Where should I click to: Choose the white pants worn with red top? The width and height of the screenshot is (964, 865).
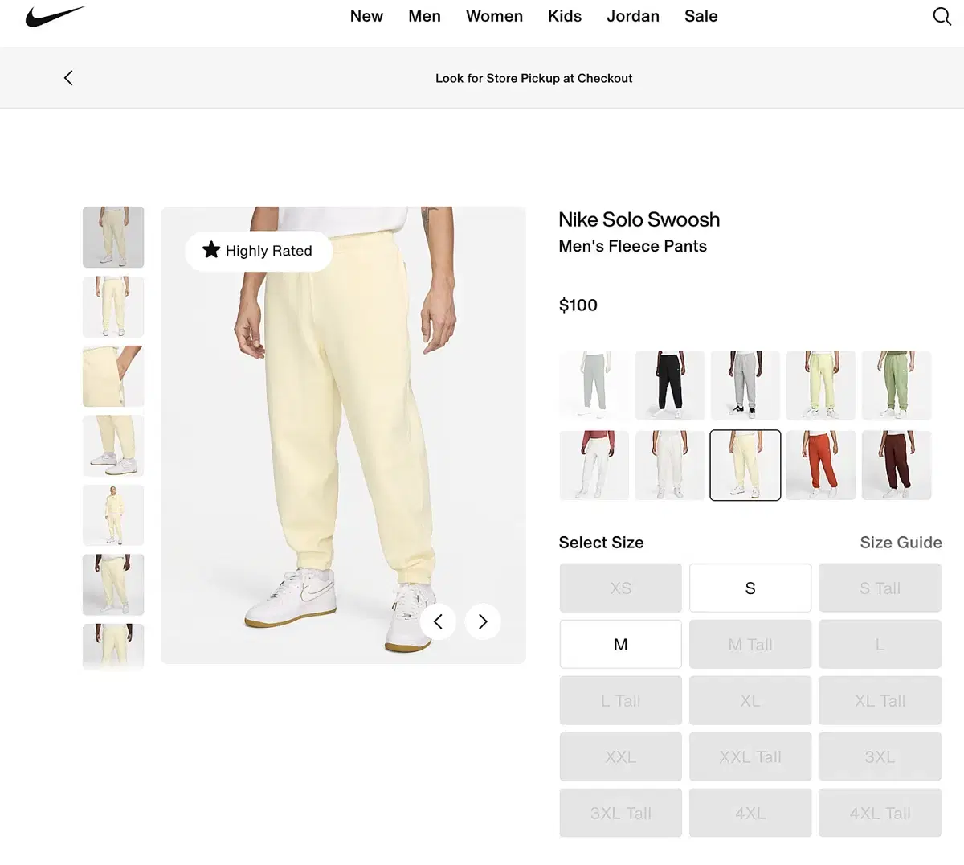click(594, 465)
